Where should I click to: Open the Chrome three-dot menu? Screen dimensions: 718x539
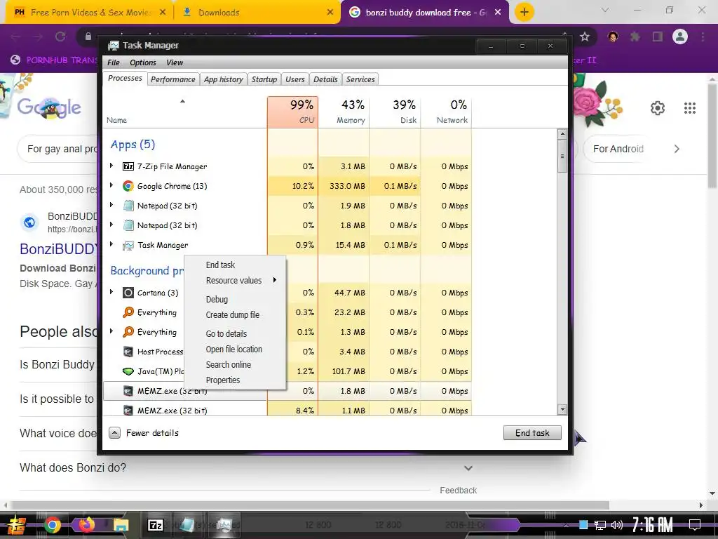coord(703,36)
